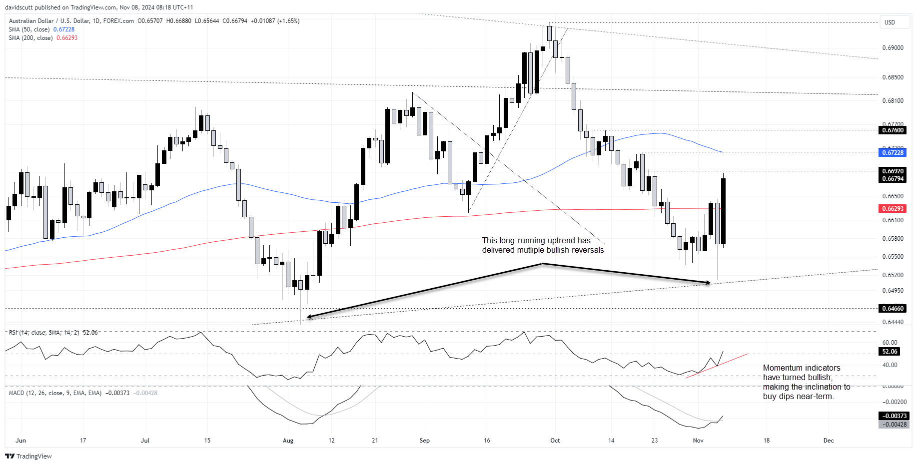This screenshot has height=465, width=917.
Task: Click the 0.64950 price axis label
Action: click(x=893, y=291)
